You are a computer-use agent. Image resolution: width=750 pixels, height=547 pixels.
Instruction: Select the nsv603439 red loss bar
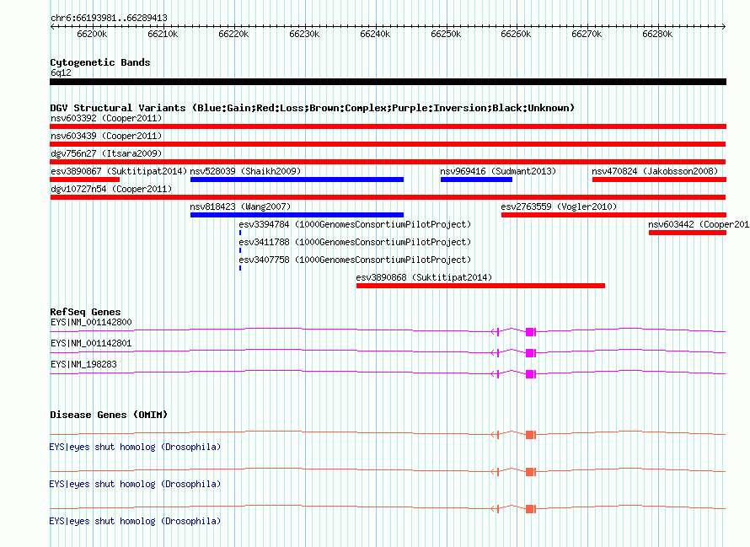(x=388, y=144)
